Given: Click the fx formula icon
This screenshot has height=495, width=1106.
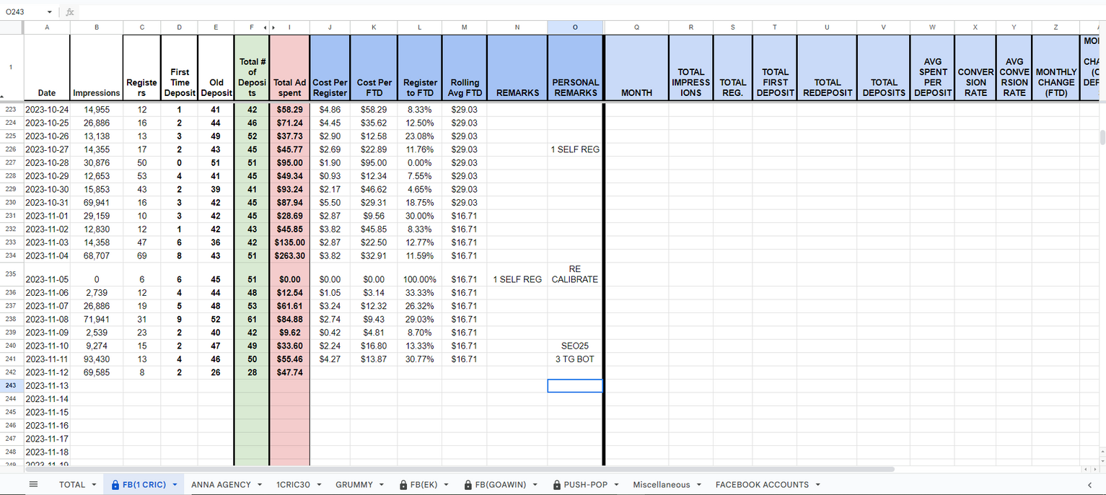Looking at the screenshot, I should coord(70,12).
